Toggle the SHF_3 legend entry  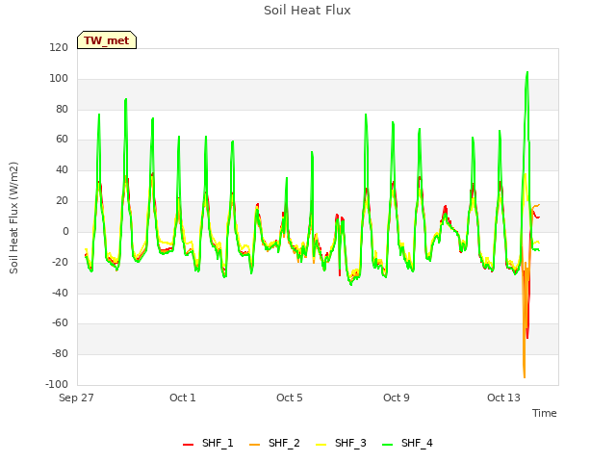pyautogui.click(x=341, y=443)
